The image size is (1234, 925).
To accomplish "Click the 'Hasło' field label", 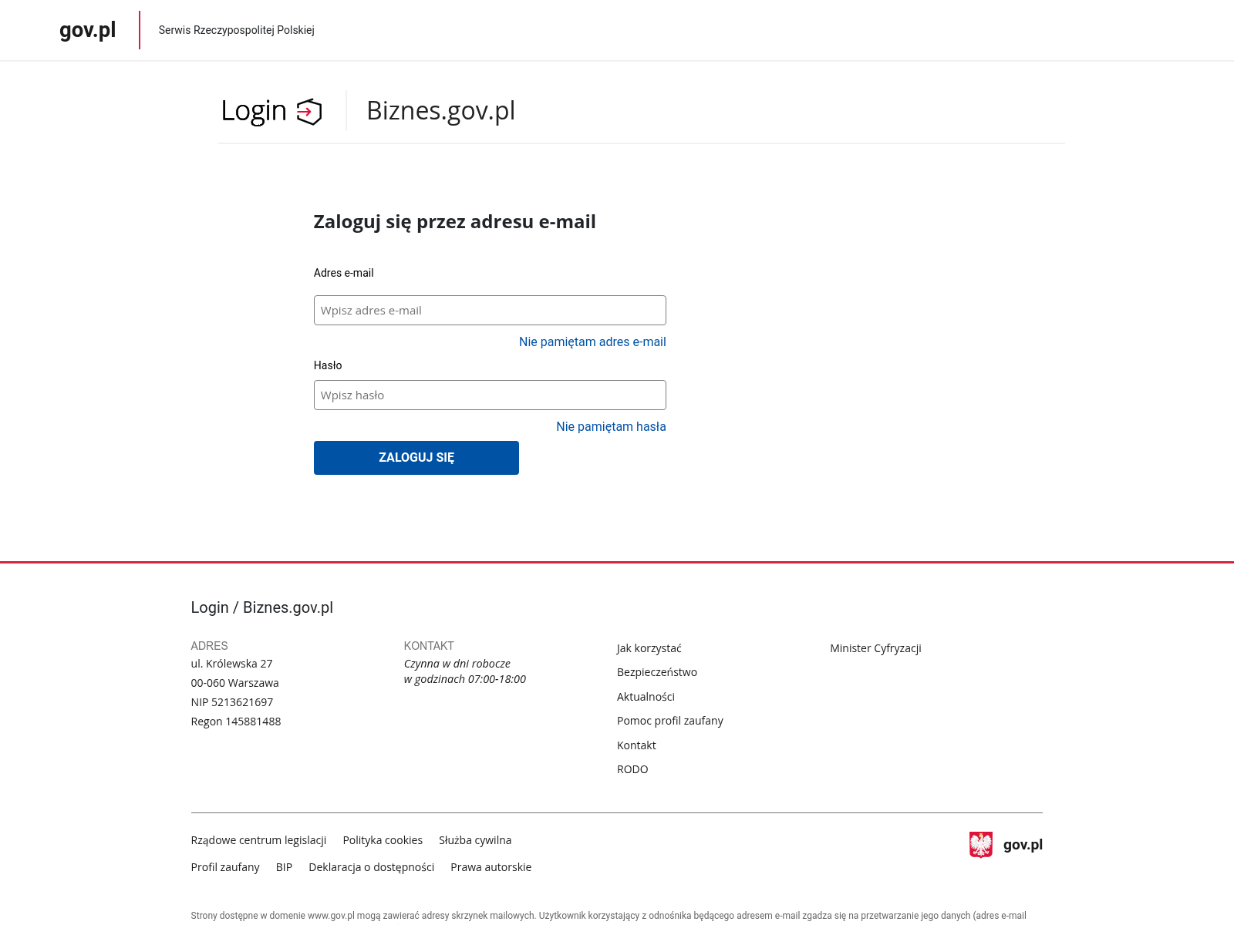I will pyautogui.click(x=328, y=365).
